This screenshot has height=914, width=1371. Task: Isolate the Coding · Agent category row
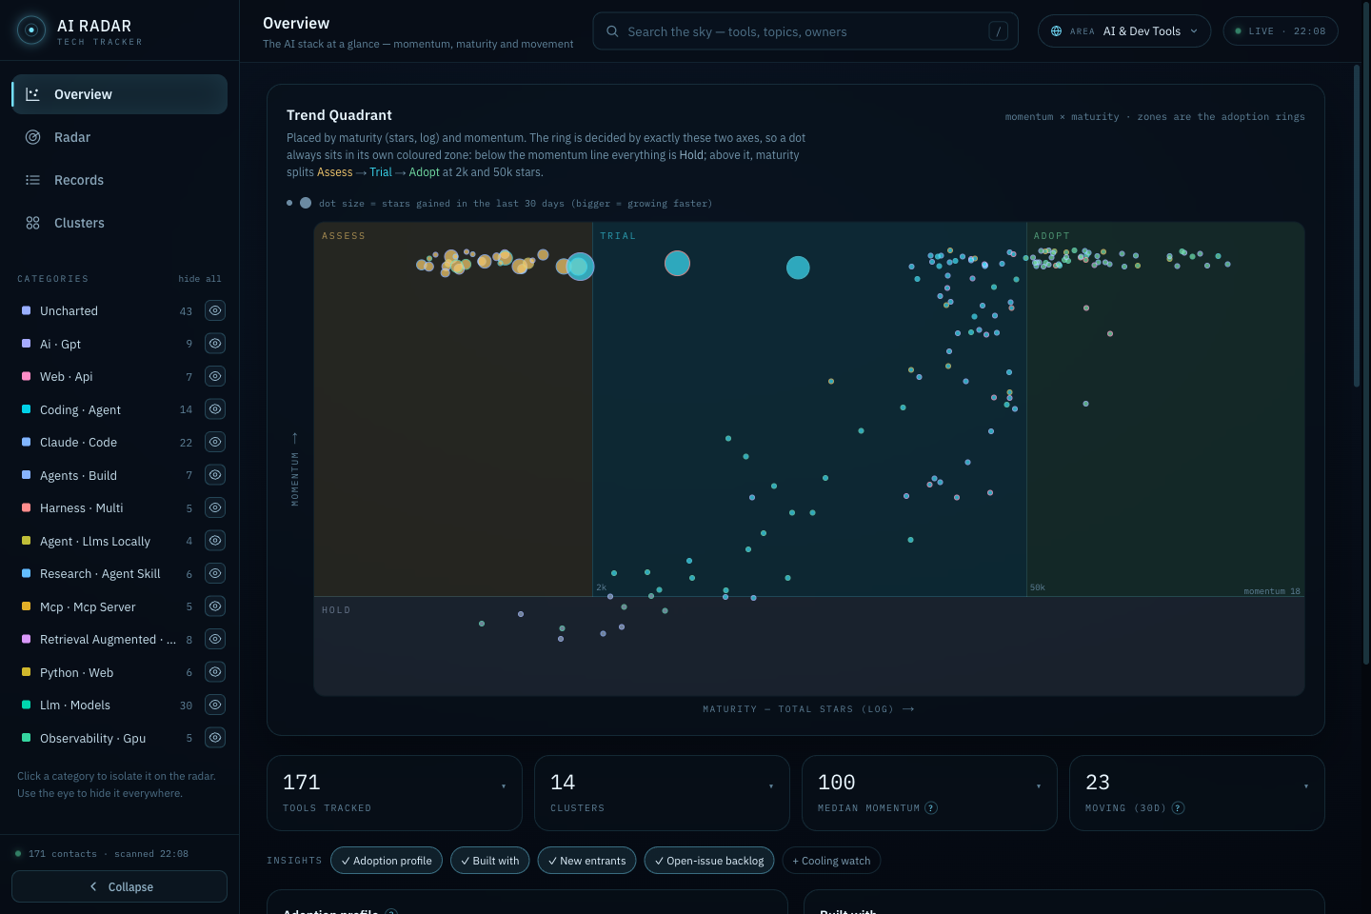coord(107,409)
